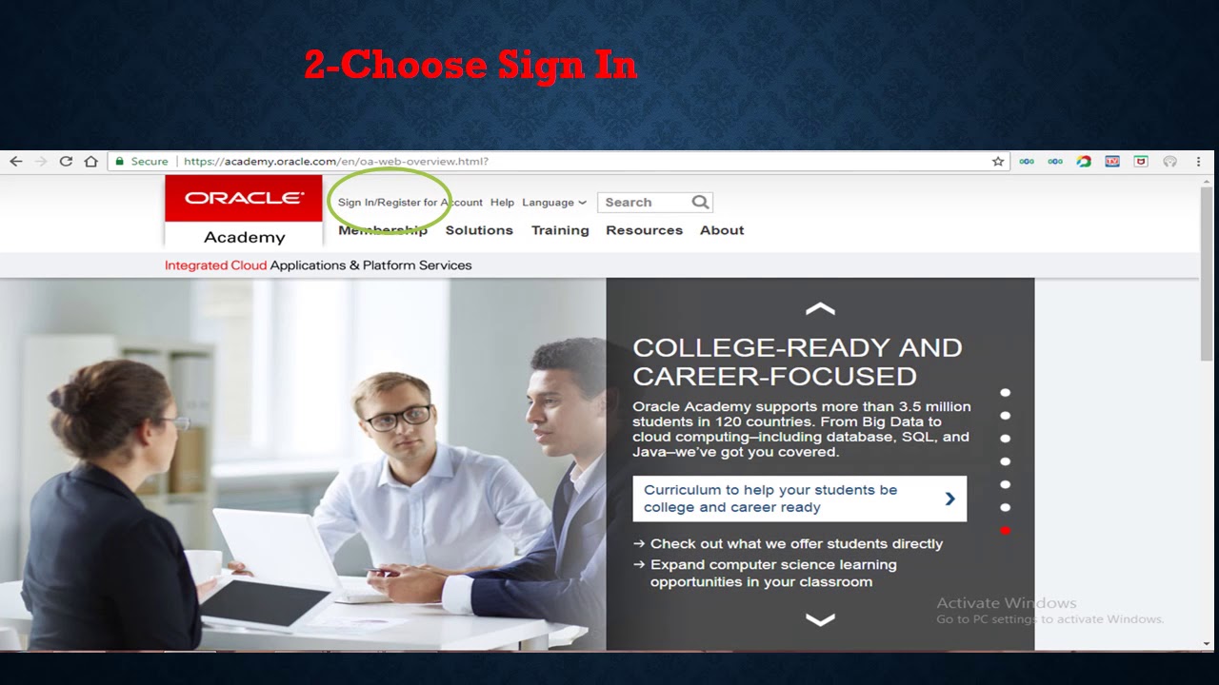The image size is (1219, 685).
Task: Show previous slide with up chevron
Action: click(x=820, y=309)
